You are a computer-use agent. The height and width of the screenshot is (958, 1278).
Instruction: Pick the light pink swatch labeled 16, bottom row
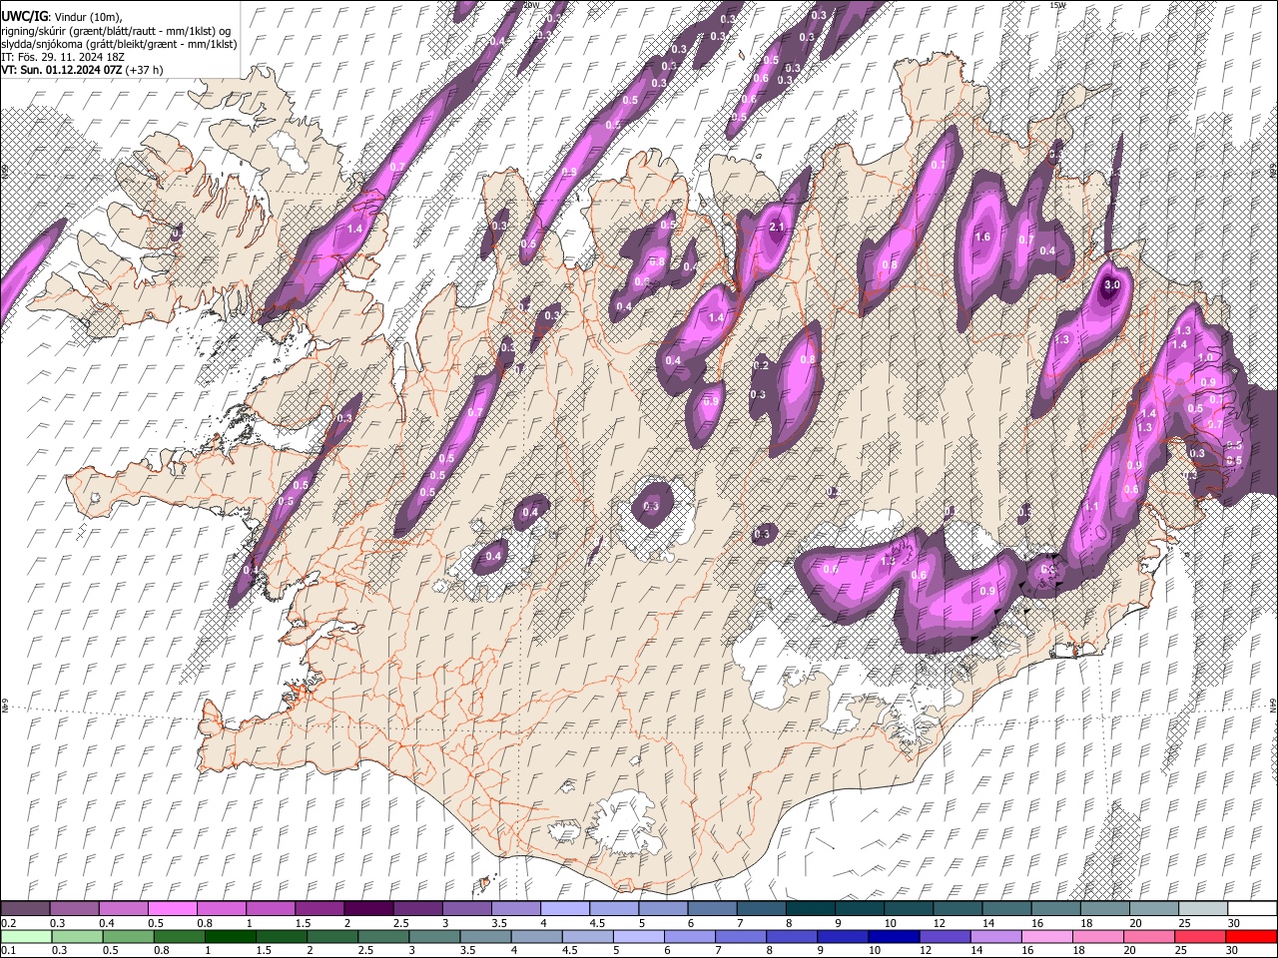tap(1047, 937)
